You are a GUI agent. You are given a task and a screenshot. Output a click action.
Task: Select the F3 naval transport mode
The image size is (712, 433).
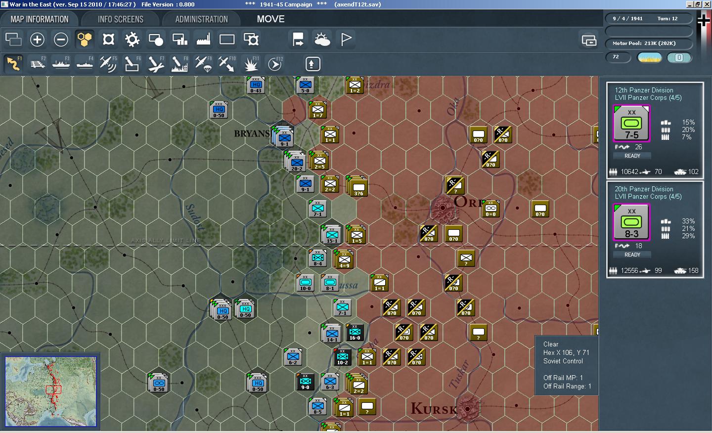click(x=61, y=63)
